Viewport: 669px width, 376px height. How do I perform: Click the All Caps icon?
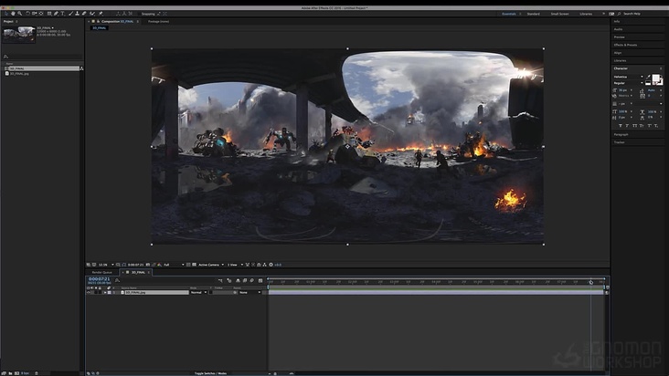click(x=635, y=126)
